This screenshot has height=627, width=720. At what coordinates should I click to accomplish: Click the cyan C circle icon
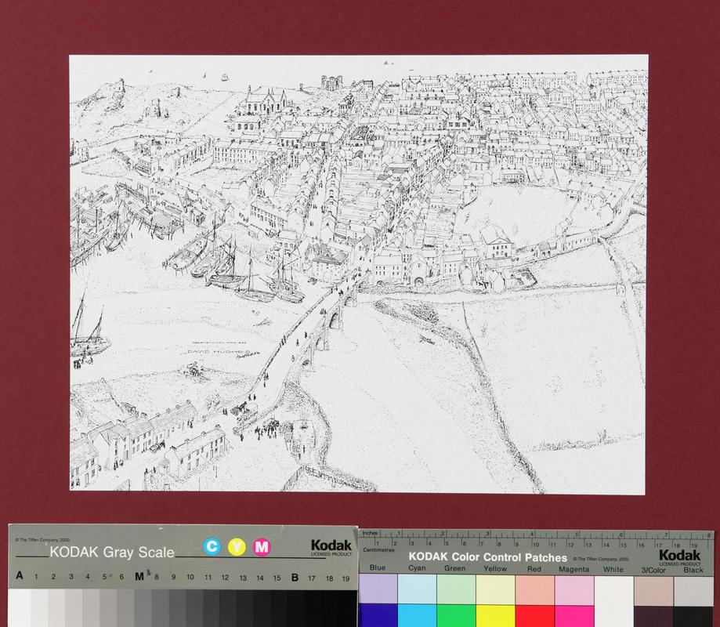(212, 546)
